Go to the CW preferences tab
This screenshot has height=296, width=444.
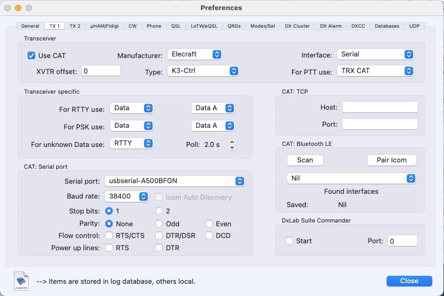tap(132, 26)
